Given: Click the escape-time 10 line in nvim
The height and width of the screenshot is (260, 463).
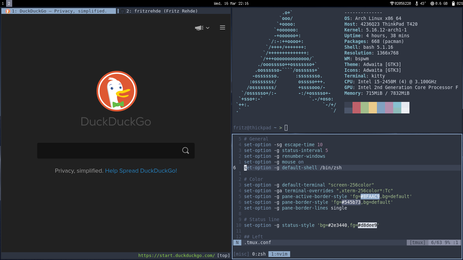Looking at the screenshot, I should point(283,145).
